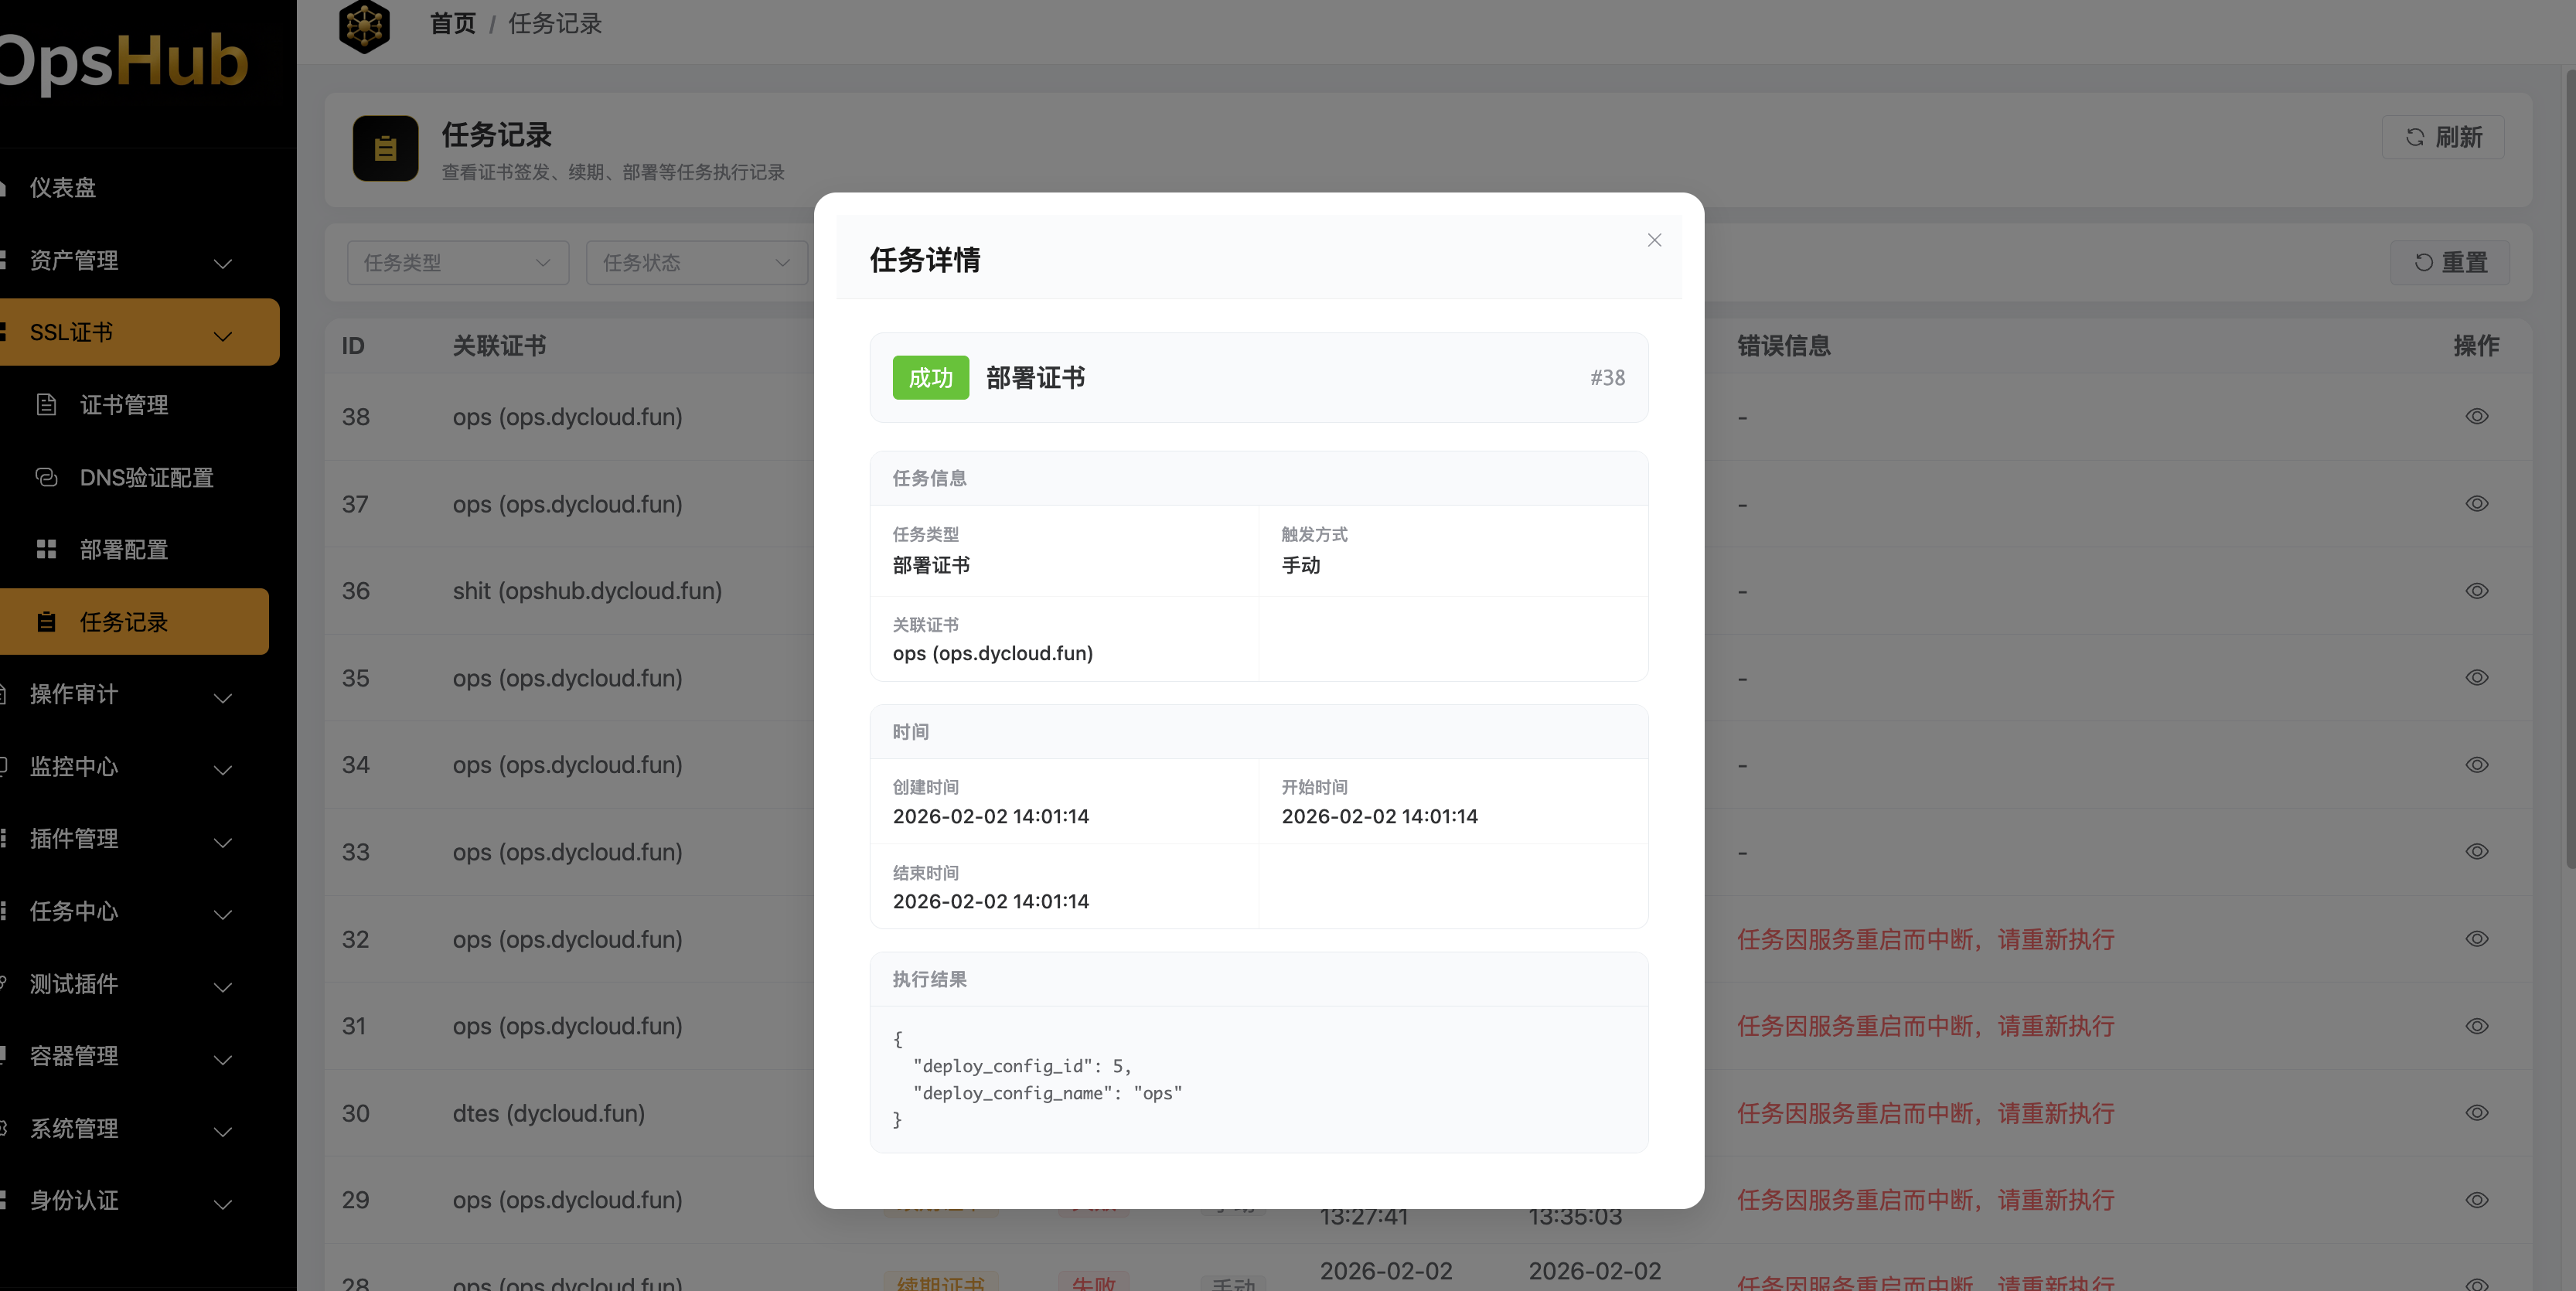
Task: Click the 任务记录 clipboard header icon
Action: click(x=386, y=148)
